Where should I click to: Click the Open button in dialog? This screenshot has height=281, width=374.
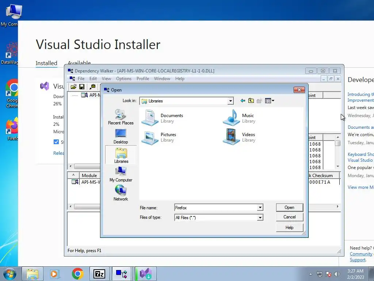point(290,207)
